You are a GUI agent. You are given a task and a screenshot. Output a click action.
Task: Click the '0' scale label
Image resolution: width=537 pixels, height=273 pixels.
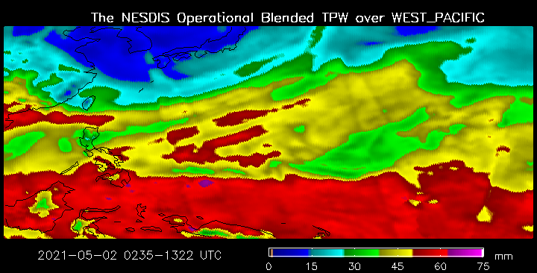(x=268, y=266)
